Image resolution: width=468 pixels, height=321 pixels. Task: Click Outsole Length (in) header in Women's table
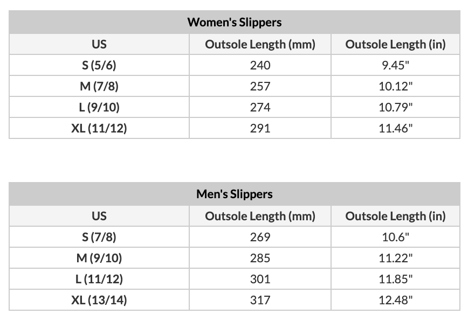(x=395, y=44)
